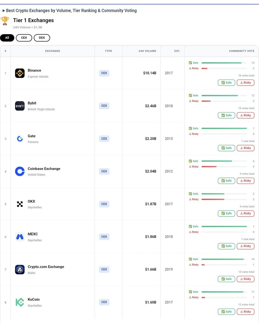Click the CEX badge in Binance row
This screenshot has width=259, height=323.
pos(104,73)
